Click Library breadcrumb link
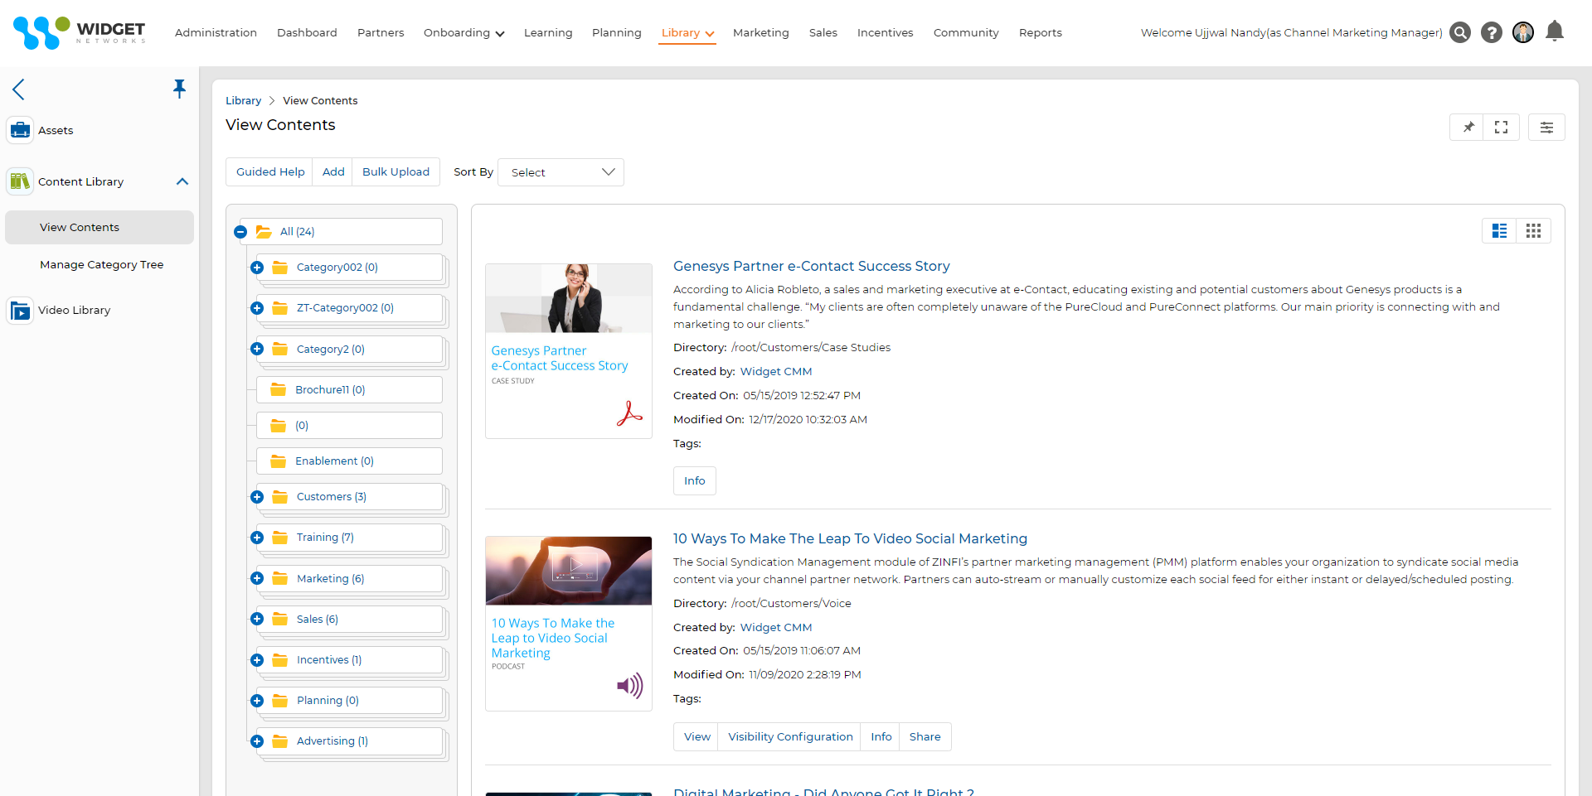 (243, 101)
